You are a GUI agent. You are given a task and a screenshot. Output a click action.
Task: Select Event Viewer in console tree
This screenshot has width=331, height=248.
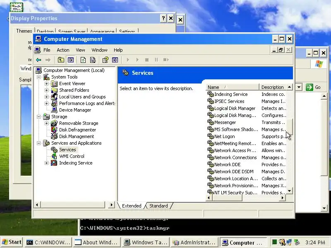pos(72,83)
